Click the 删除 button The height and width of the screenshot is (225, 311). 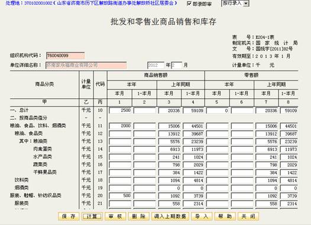click(x=138, y=216)
